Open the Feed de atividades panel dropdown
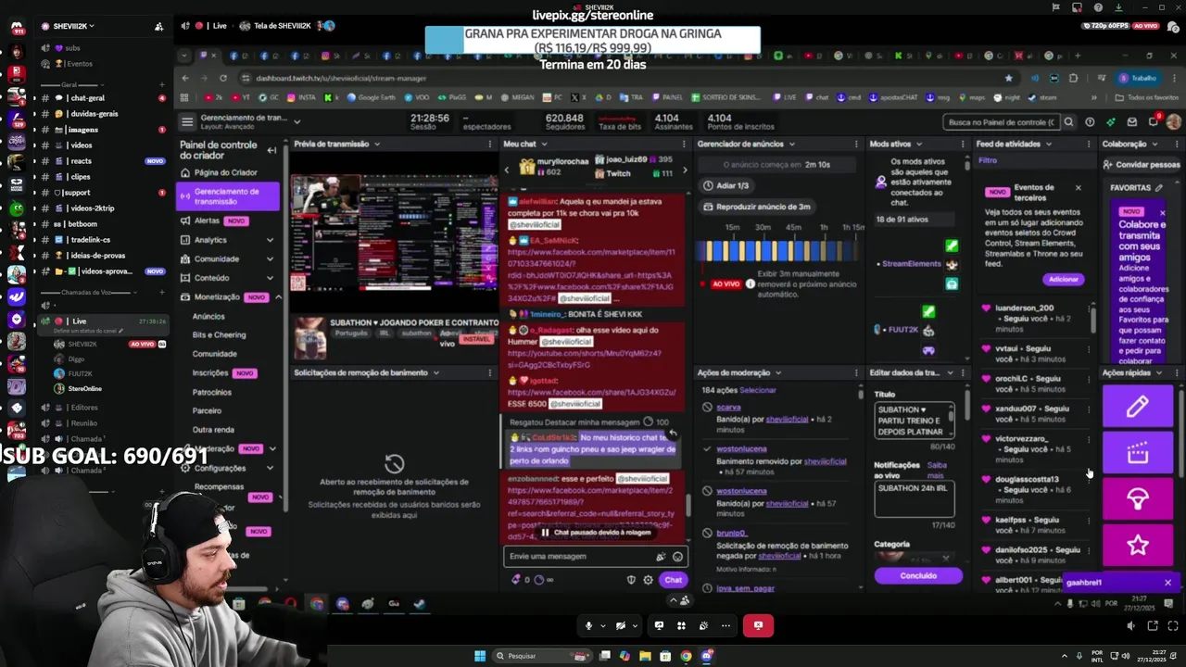Image resolution: width=1186 pixels, height=667 pixels. click(x=1049, y=145)
